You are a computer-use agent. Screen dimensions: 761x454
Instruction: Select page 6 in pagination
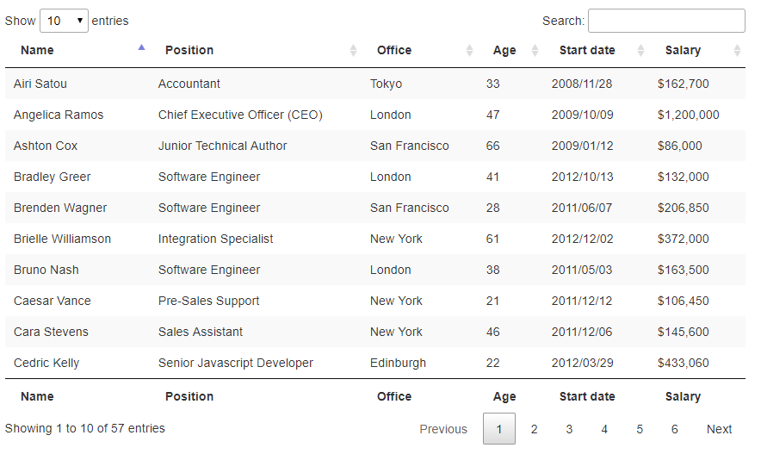(x=675, y=429)
